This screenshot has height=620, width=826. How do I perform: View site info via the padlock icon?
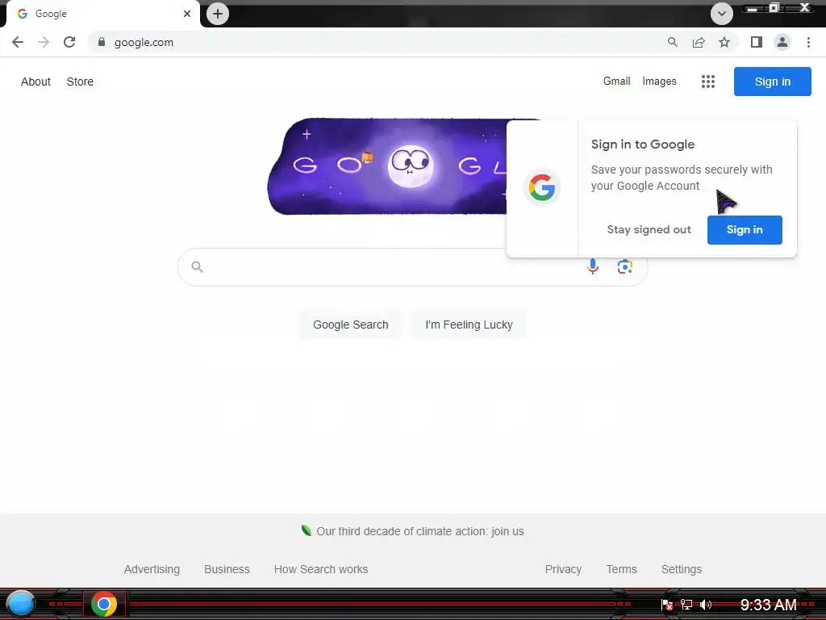tap(101, 42)
